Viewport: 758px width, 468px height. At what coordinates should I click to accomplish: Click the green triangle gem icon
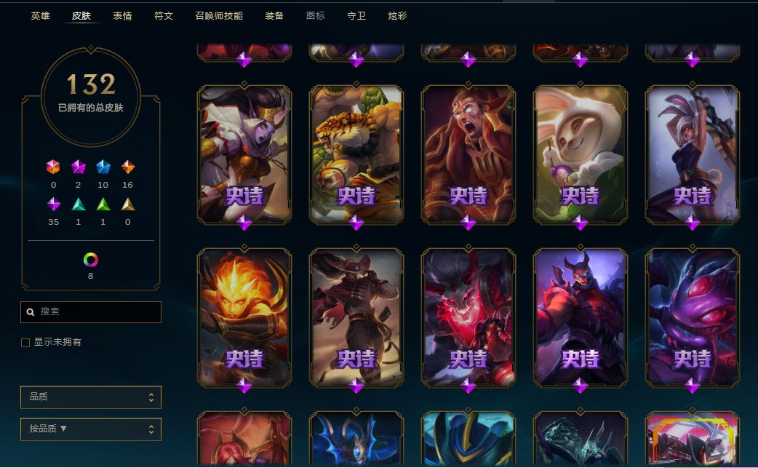click(x=103, y=205)
